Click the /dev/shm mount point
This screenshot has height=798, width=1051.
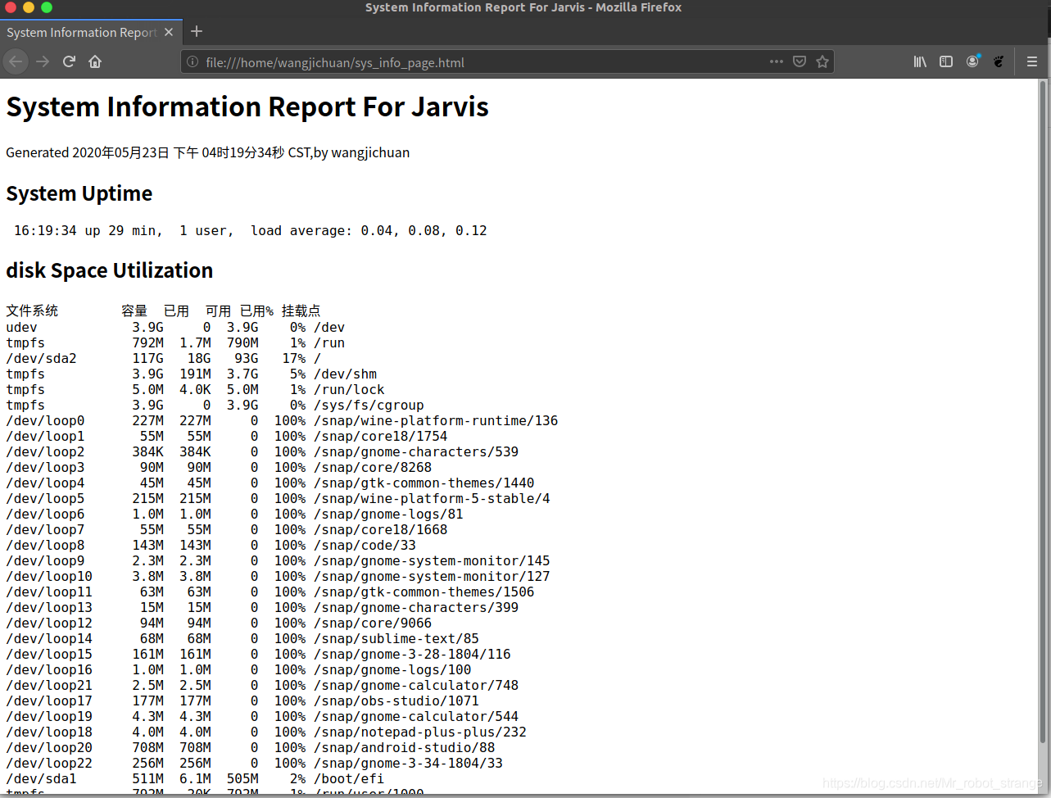(x=345, y=374)
